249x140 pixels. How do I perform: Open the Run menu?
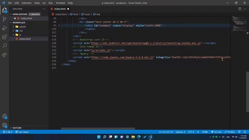point(51,3)
